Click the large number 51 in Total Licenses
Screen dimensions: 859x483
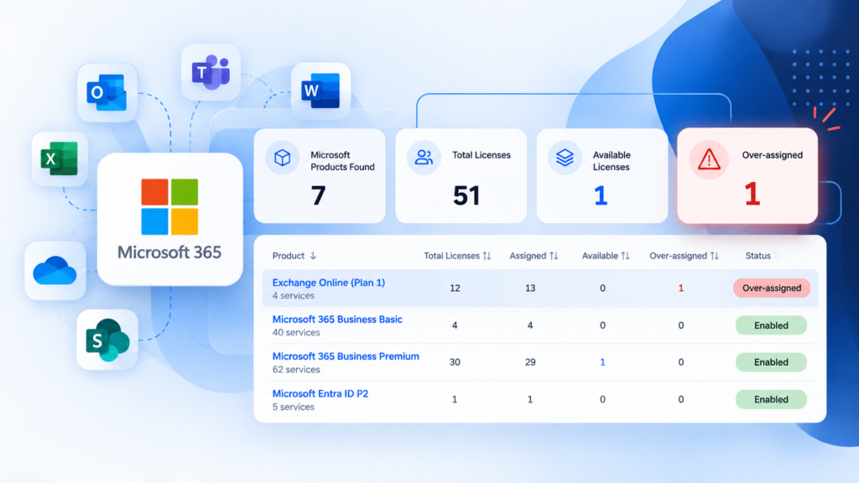[466, 195]
